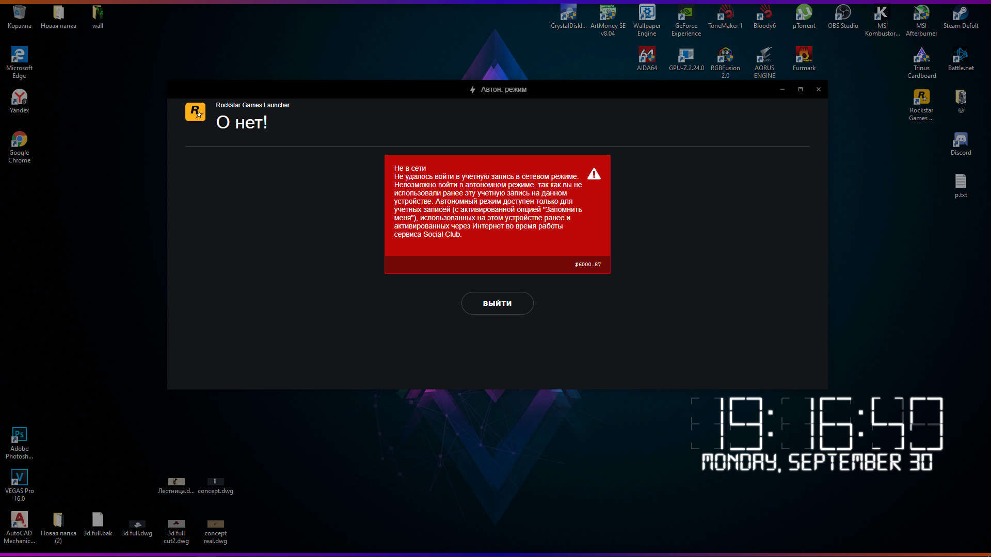Select the Steam Defolt desktop shortcut
This screenshot has height=557, width=991.
pyautogui.click(x=961, y=17)
